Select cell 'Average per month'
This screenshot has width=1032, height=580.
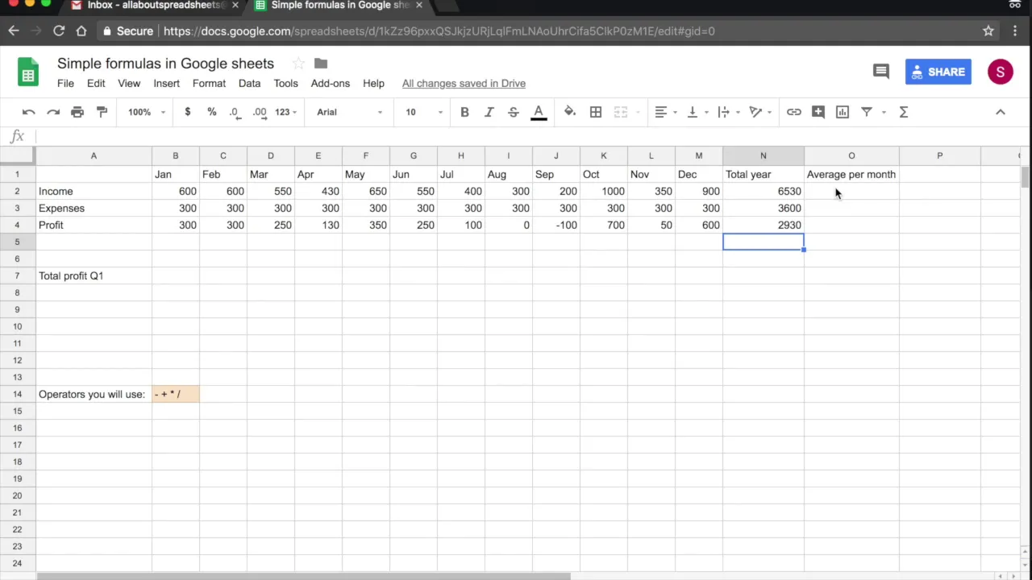(x=851, y=174)
